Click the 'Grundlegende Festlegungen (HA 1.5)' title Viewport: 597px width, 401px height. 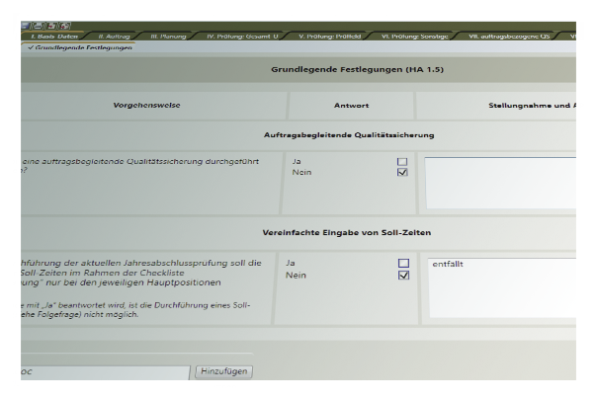point(357,69)
